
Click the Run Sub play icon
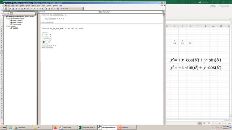tap(34, 9)
